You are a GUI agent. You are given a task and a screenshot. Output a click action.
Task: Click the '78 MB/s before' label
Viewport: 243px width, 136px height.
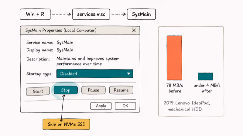175,88
